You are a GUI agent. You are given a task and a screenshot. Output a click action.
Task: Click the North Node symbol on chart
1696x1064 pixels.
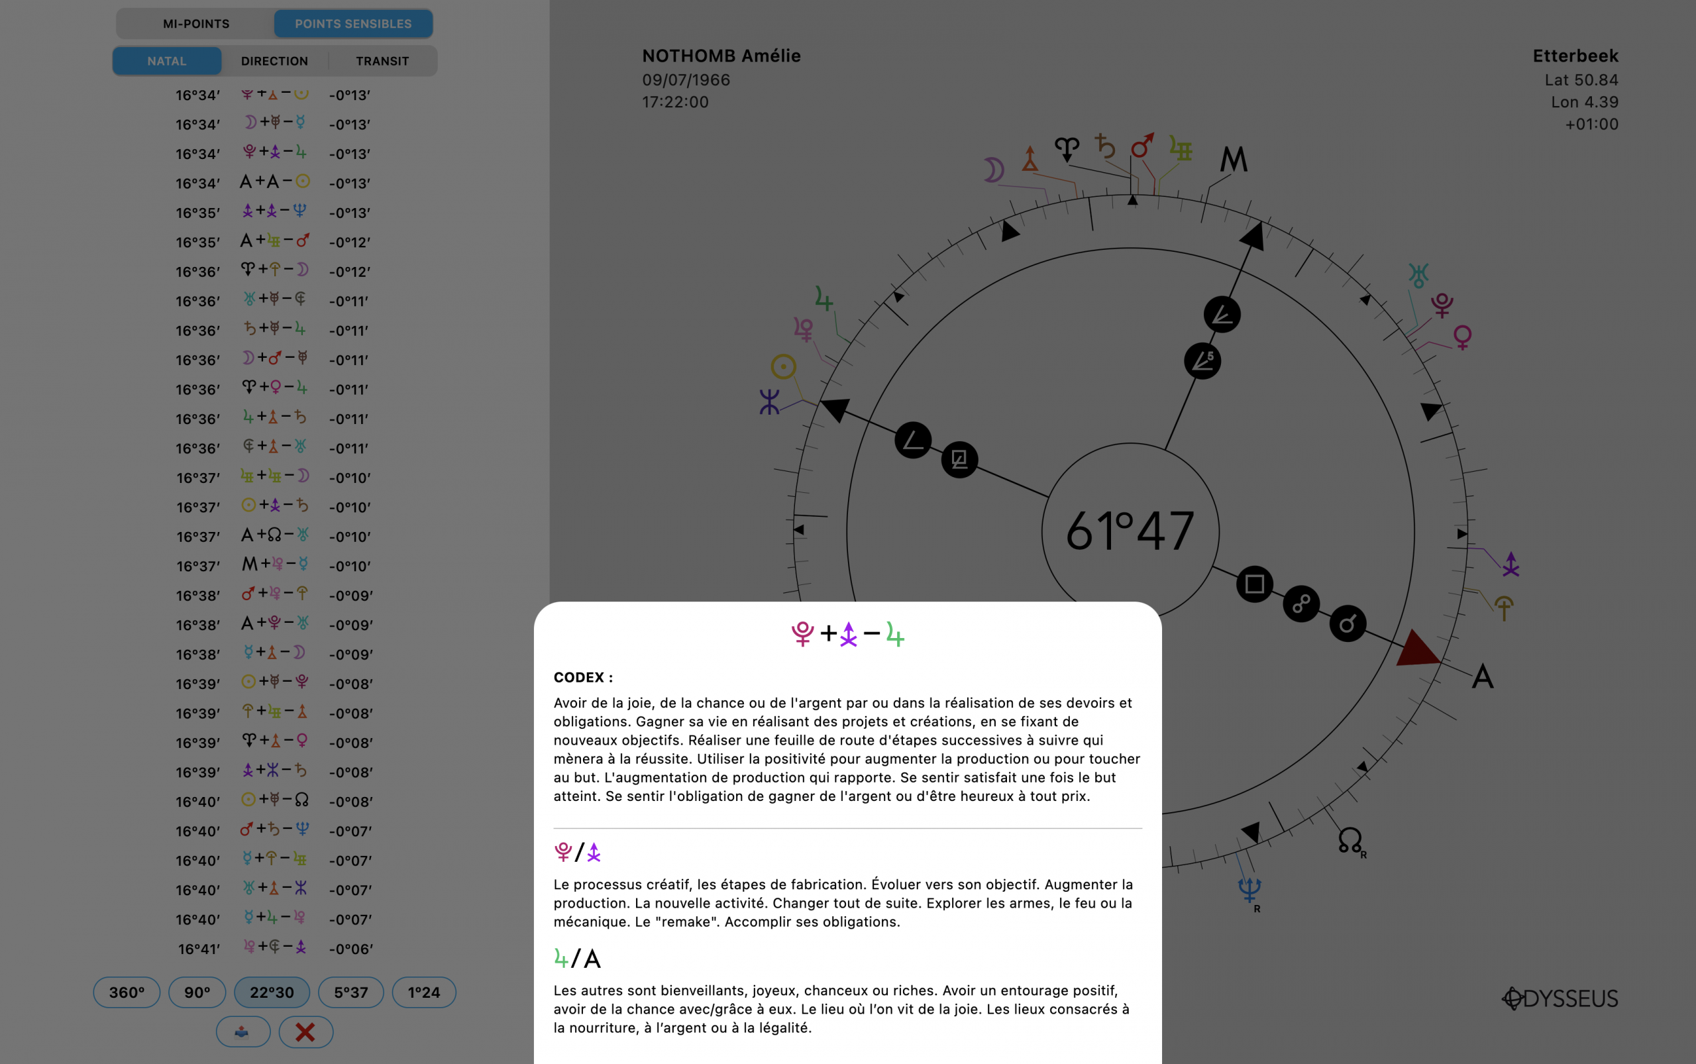tap(1350, 839)
